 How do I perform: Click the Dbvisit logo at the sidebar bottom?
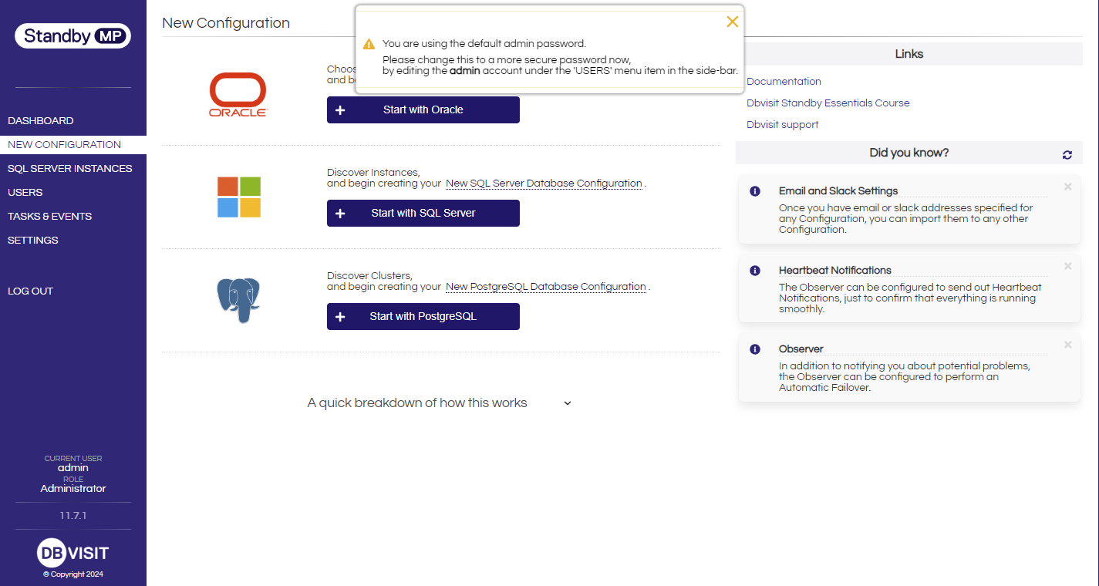73,553
